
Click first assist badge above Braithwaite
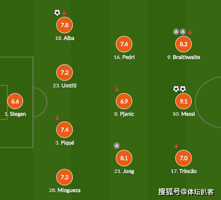[176, 31]
